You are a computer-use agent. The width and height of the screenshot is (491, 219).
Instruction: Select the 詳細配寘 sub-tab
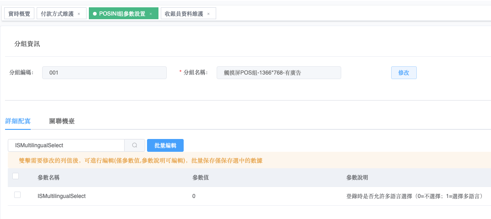point(18,121)
